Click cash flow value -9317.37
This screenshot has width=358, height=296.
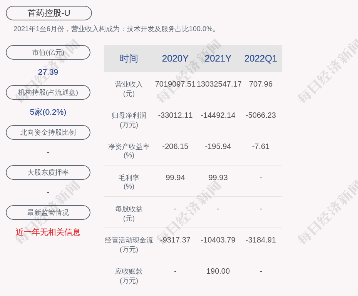pos(175,240)
